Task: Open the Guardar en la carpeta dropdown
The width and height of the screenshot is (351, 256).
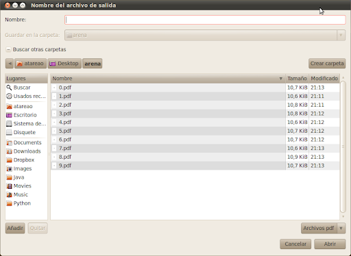Action: point(205,35)
